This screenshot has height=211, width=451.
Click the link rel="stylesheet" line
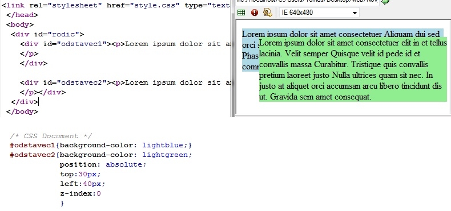click(116, 5)
